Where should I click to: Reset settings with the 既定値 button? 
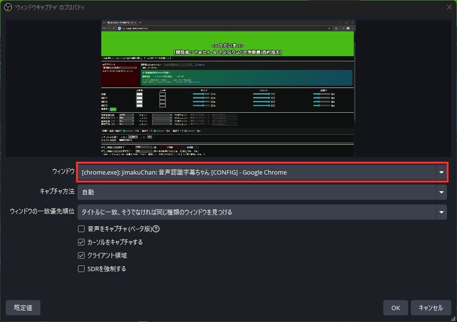(23, 308)
